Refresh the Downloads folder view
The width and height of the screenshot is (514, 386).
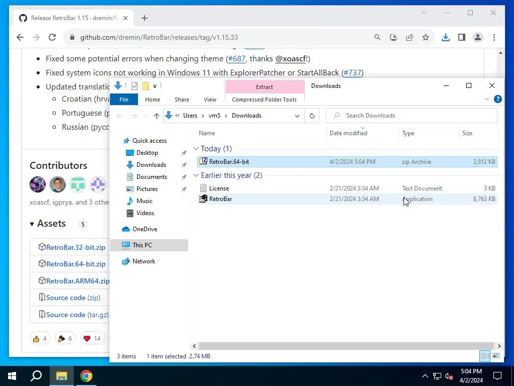coord(312,116)
